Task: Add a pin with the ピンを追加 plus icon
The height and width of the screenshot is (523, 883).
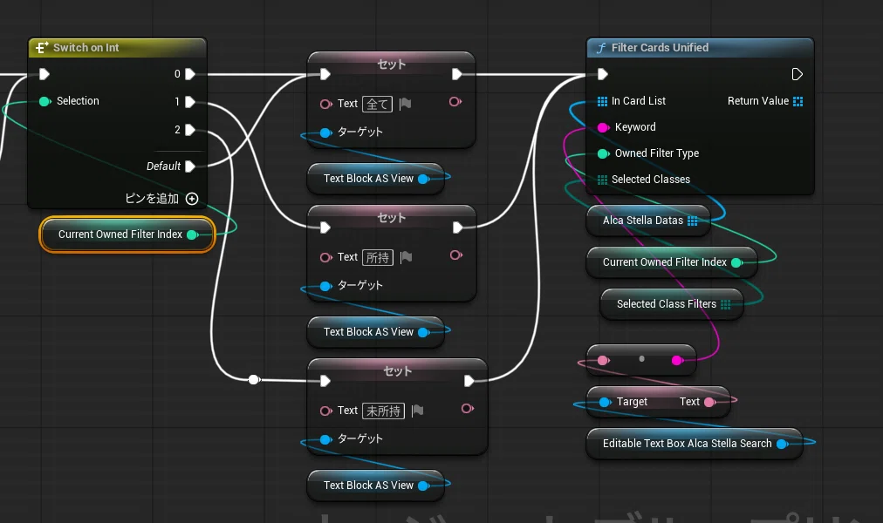Action: [x=192, y=199]
